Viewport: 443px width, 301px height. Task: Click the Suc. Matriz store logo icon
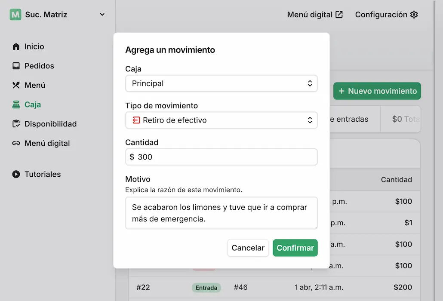pyautogui.click(x=15, y=14)
